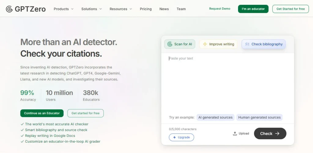Click checkmark beside Replay writing in Google Docs
The height and width of the screenshot is (153, 313).
[x=22, y=136]
